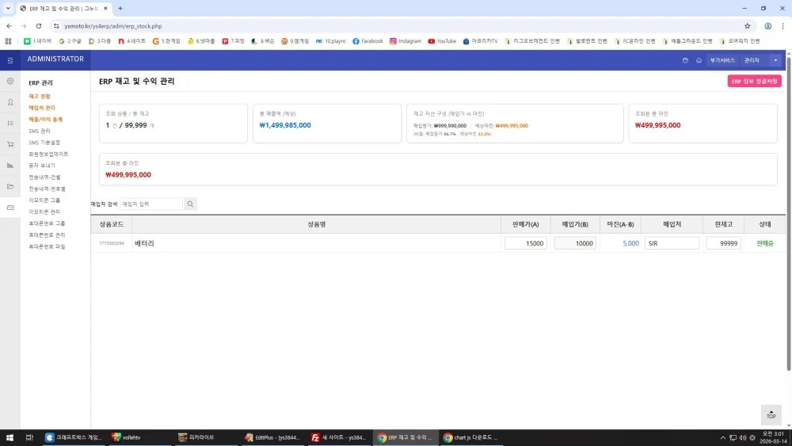Edit the 매입처 field showing SIR
Image resolution: width=792 pixels, height=446 pixels.
[672, 243]
